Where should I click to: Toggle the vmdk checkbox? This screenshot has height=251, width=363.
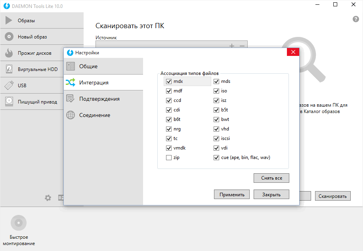[169, 148]
